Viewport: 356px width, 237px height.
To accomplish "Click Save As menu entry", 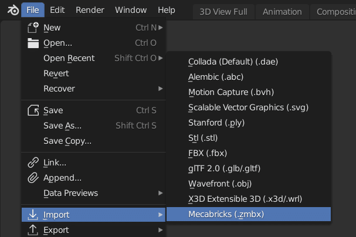I will [62, 126].
